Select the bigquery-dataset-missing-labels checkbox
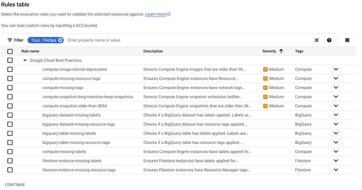 pyautogui.click(x=10, y=115)
